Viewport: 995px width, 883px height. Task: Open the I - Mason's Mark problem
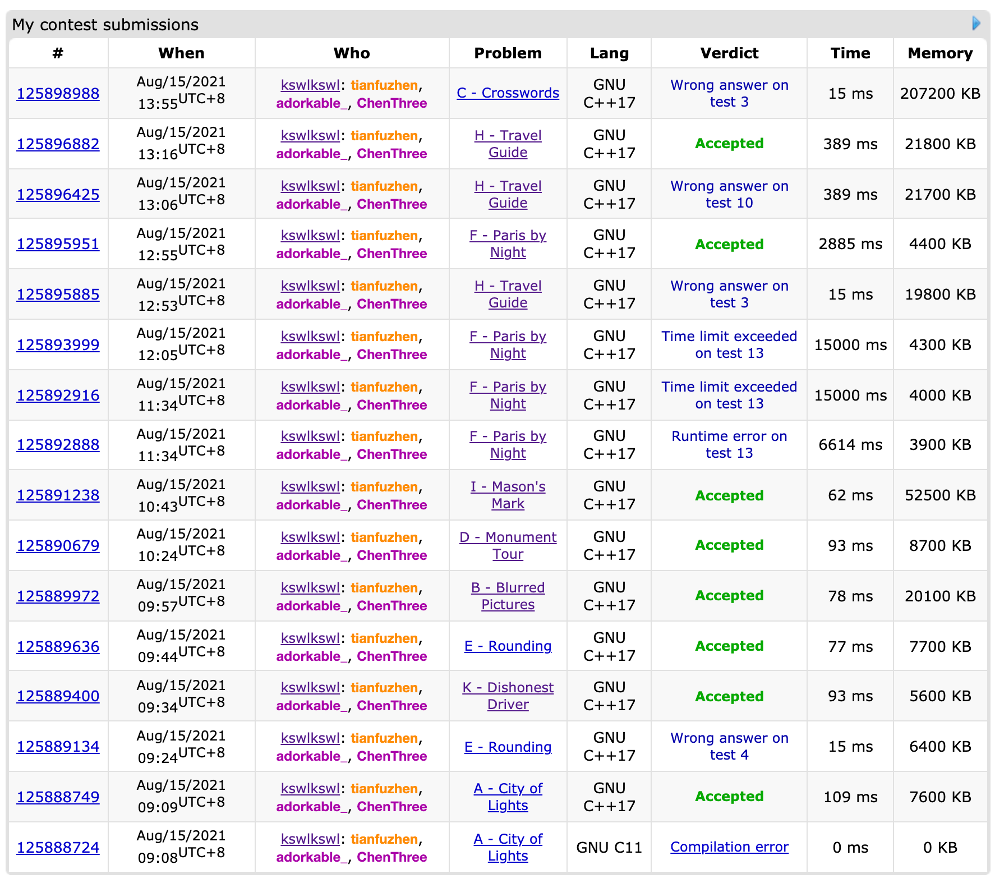tap(508, 495)
